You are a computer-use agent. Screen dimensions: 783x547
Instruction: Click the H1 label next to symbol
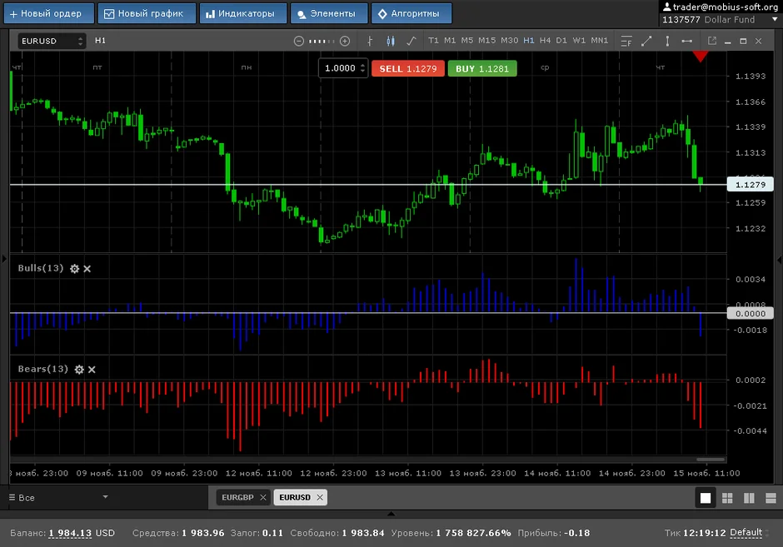[x=100, y=41]
